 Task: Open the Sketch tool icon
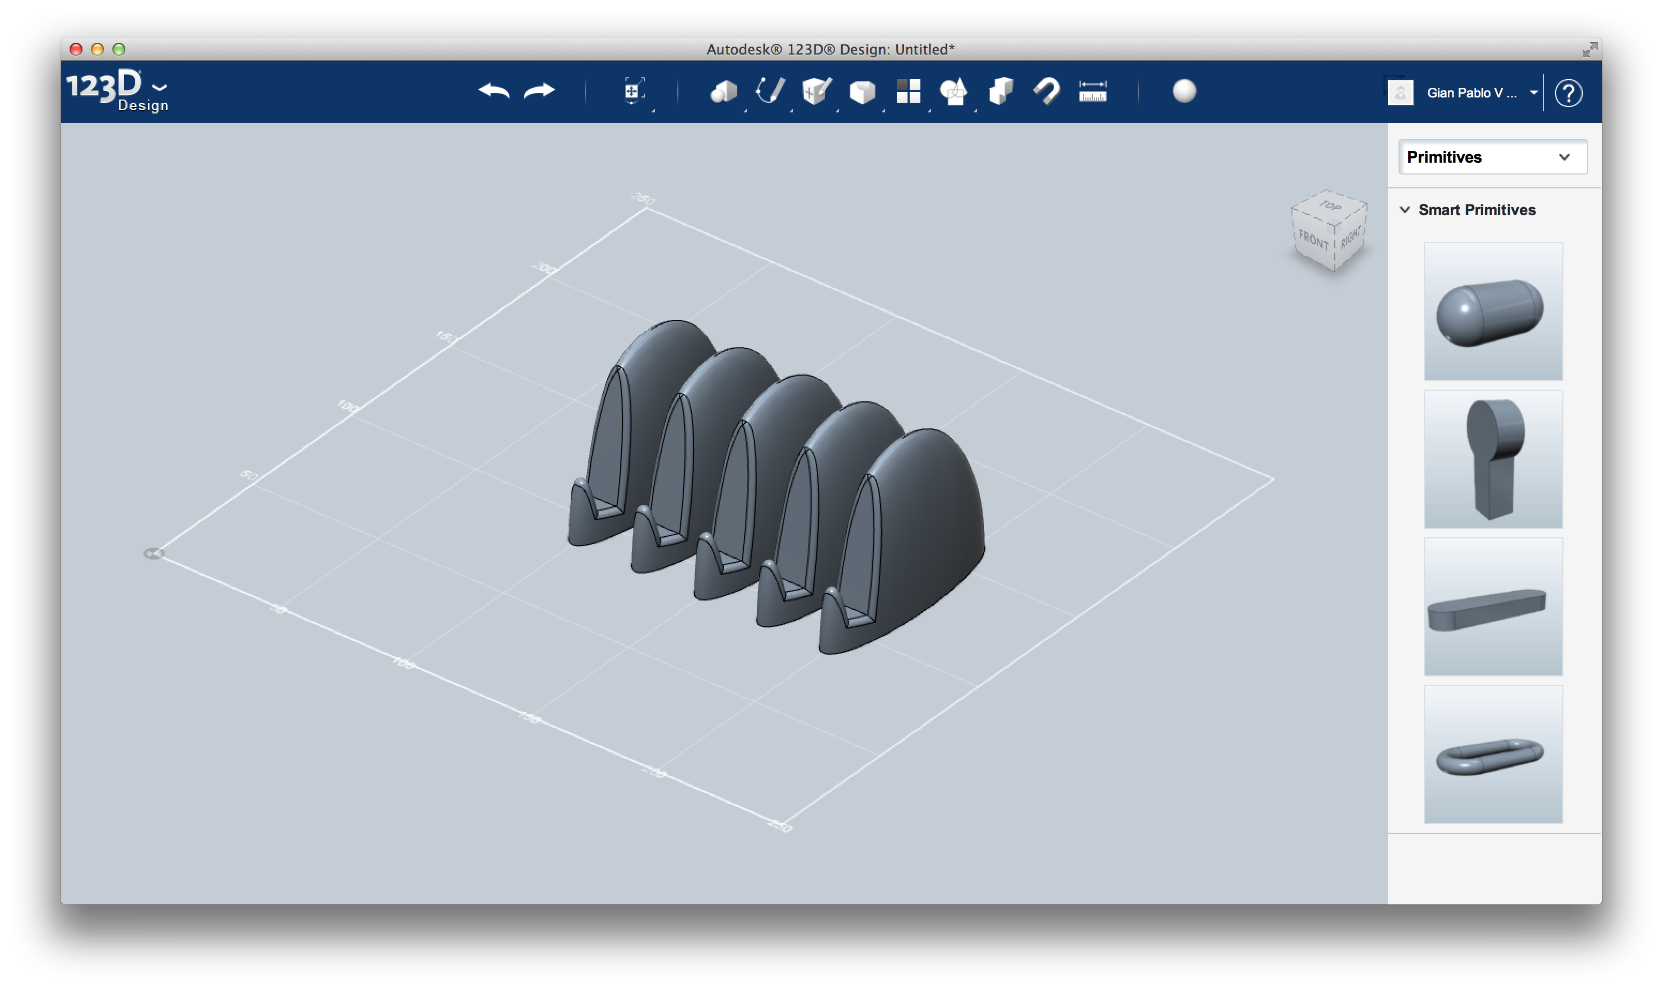770,92
